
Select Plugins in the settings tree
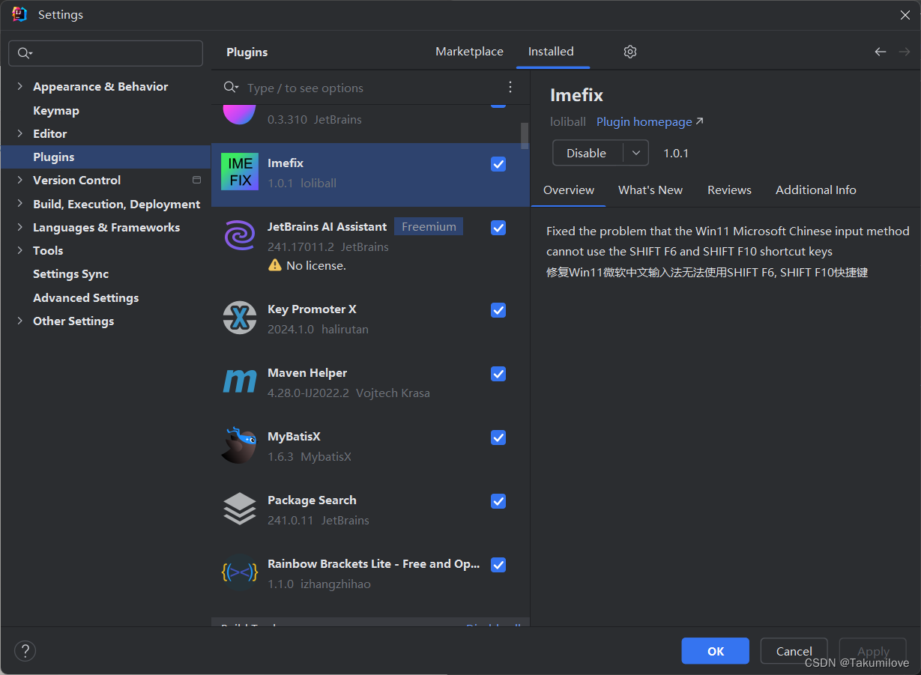point(106,157)
